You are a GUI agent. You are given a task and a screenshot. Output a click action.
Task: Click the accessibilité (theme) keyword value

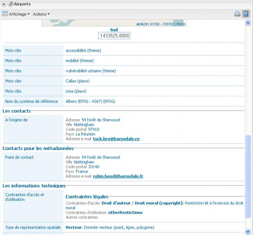pos(83,51)
